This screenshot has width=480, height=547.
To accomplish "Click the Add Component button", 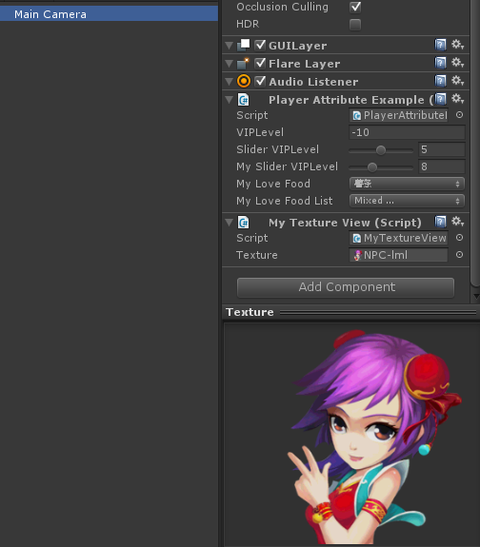I will pyautogui.click(x=346, y=287).
